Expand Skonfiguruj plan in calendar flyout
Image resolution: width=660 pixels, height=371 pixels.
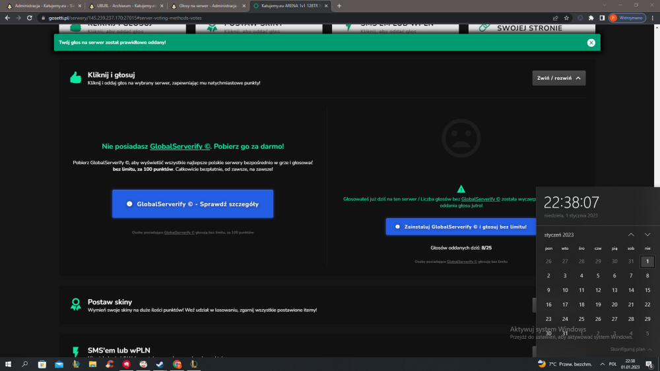click(631, 349)
